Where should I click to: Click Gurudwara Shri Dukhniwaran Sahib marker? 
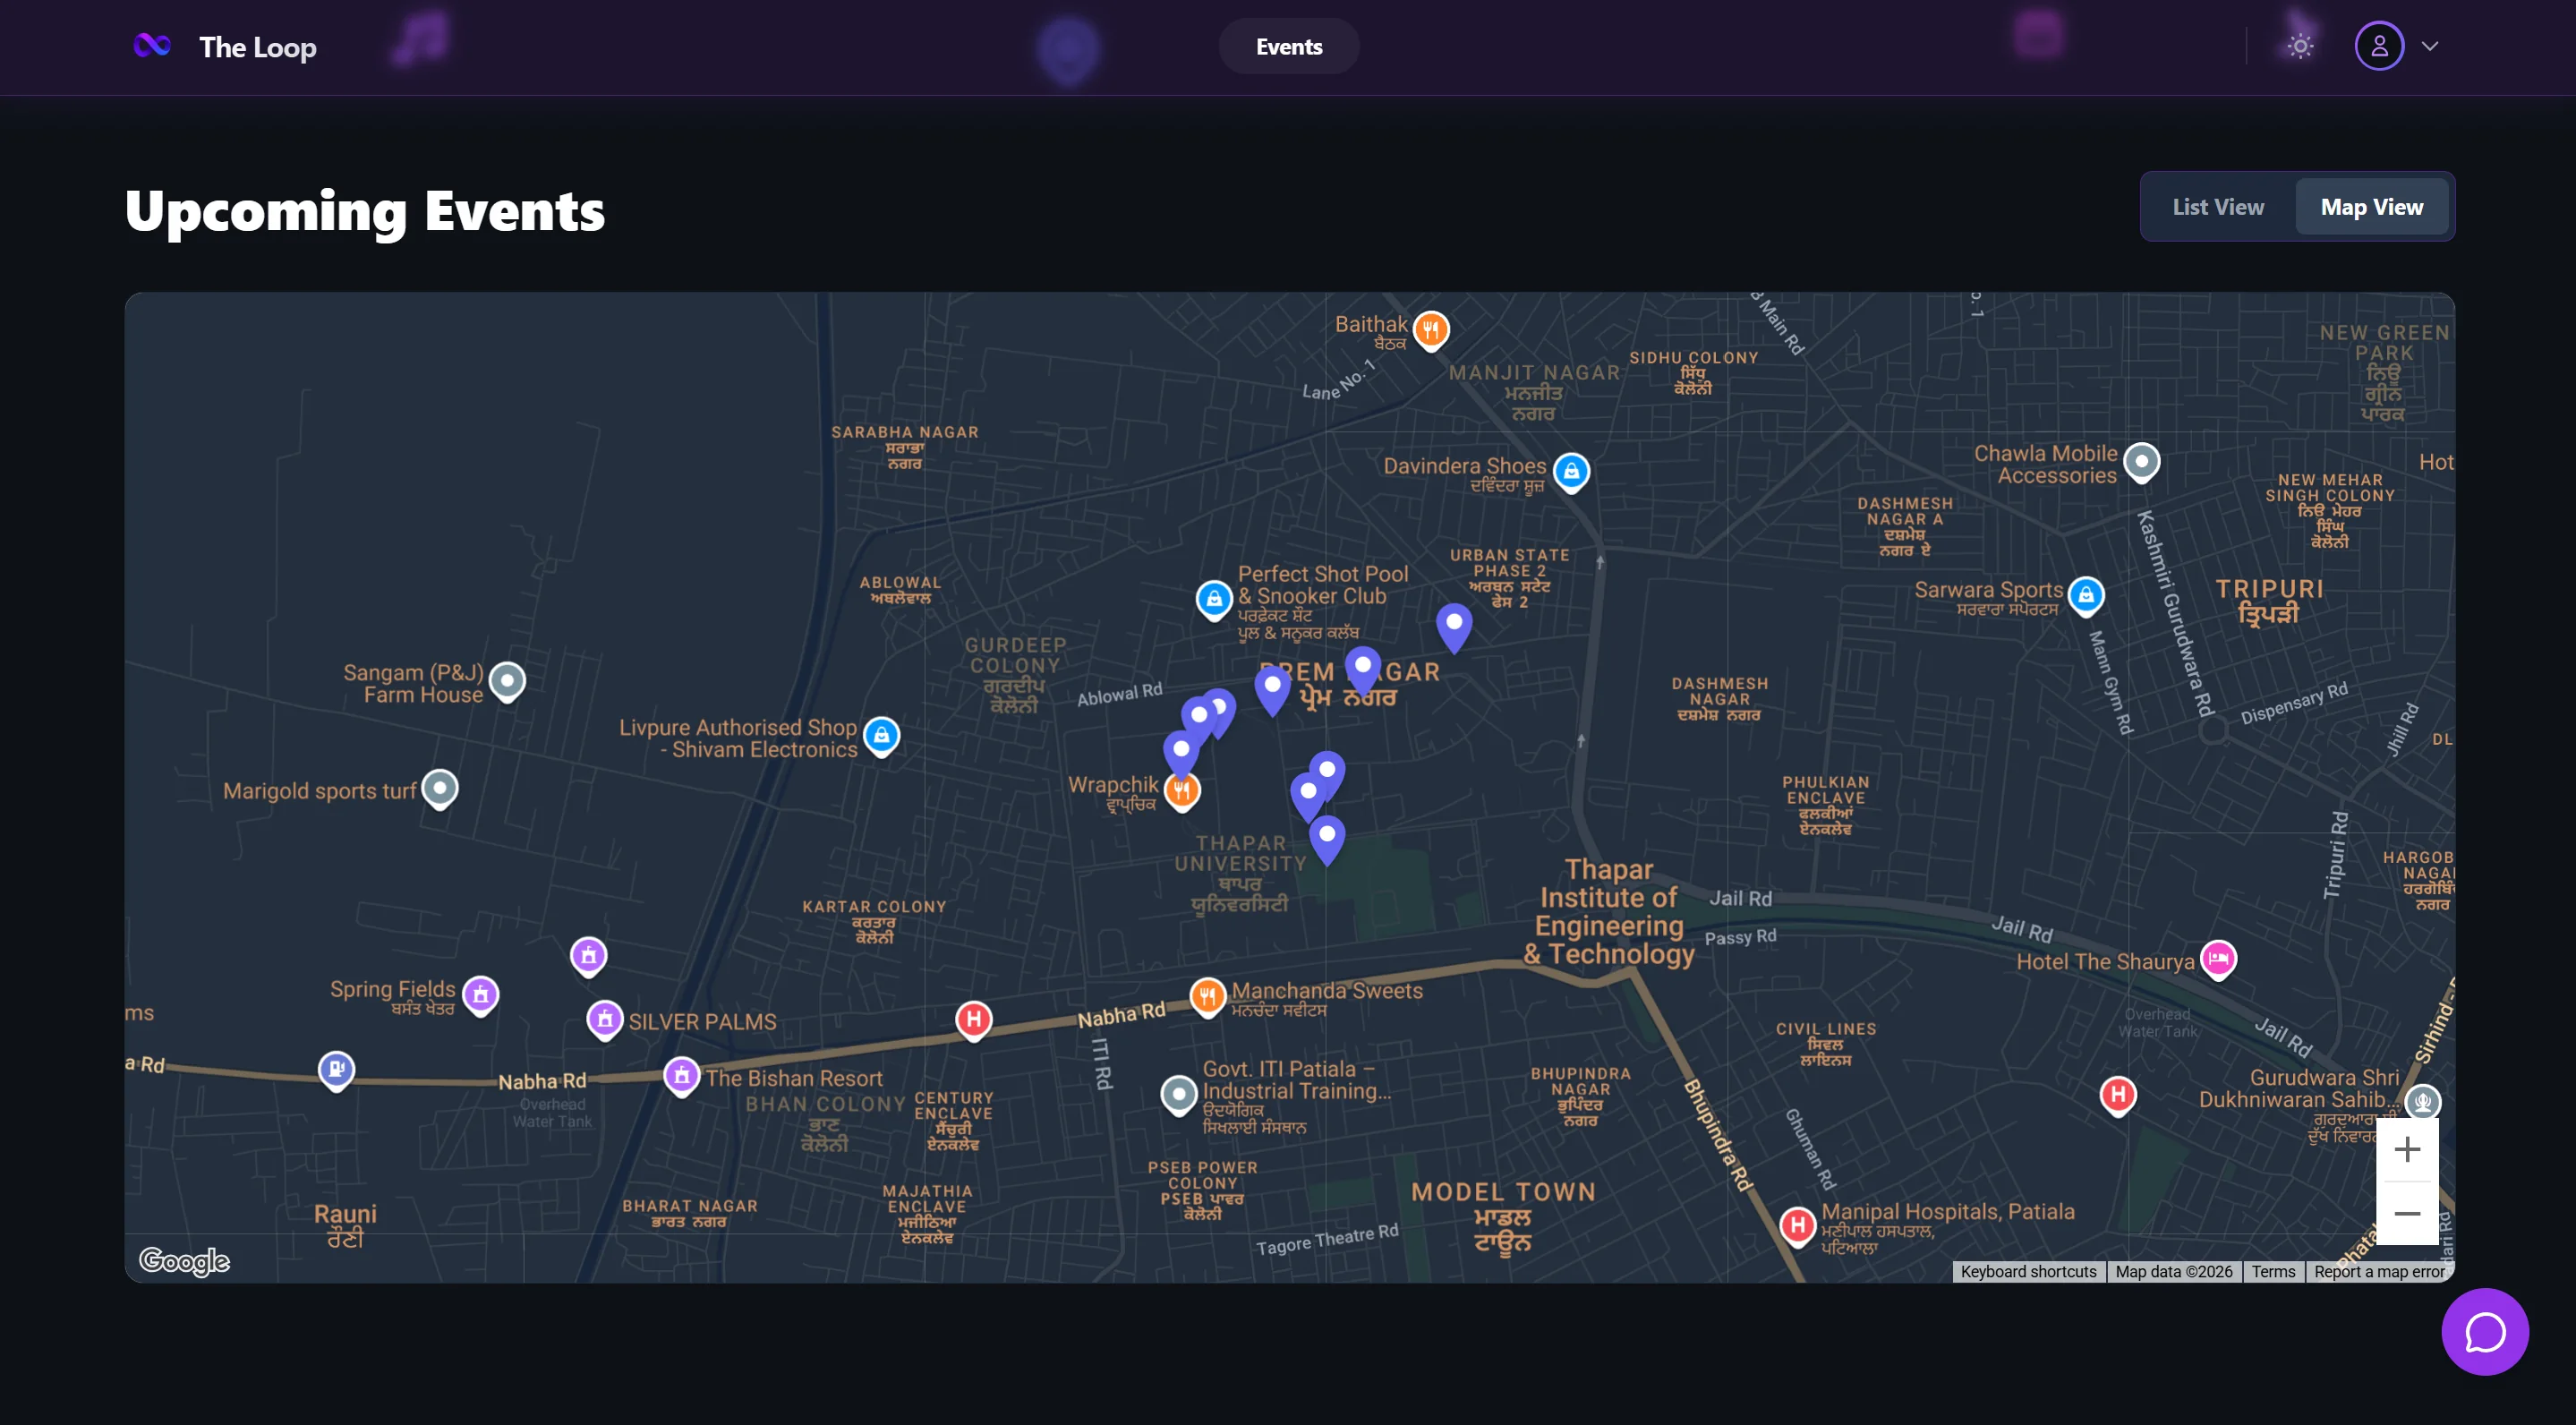[x=2421, y=1102]
